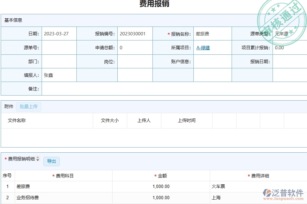Click the 基本信息 section header
The height and width of the screenshot is (204, 307).
coord(13,20)
